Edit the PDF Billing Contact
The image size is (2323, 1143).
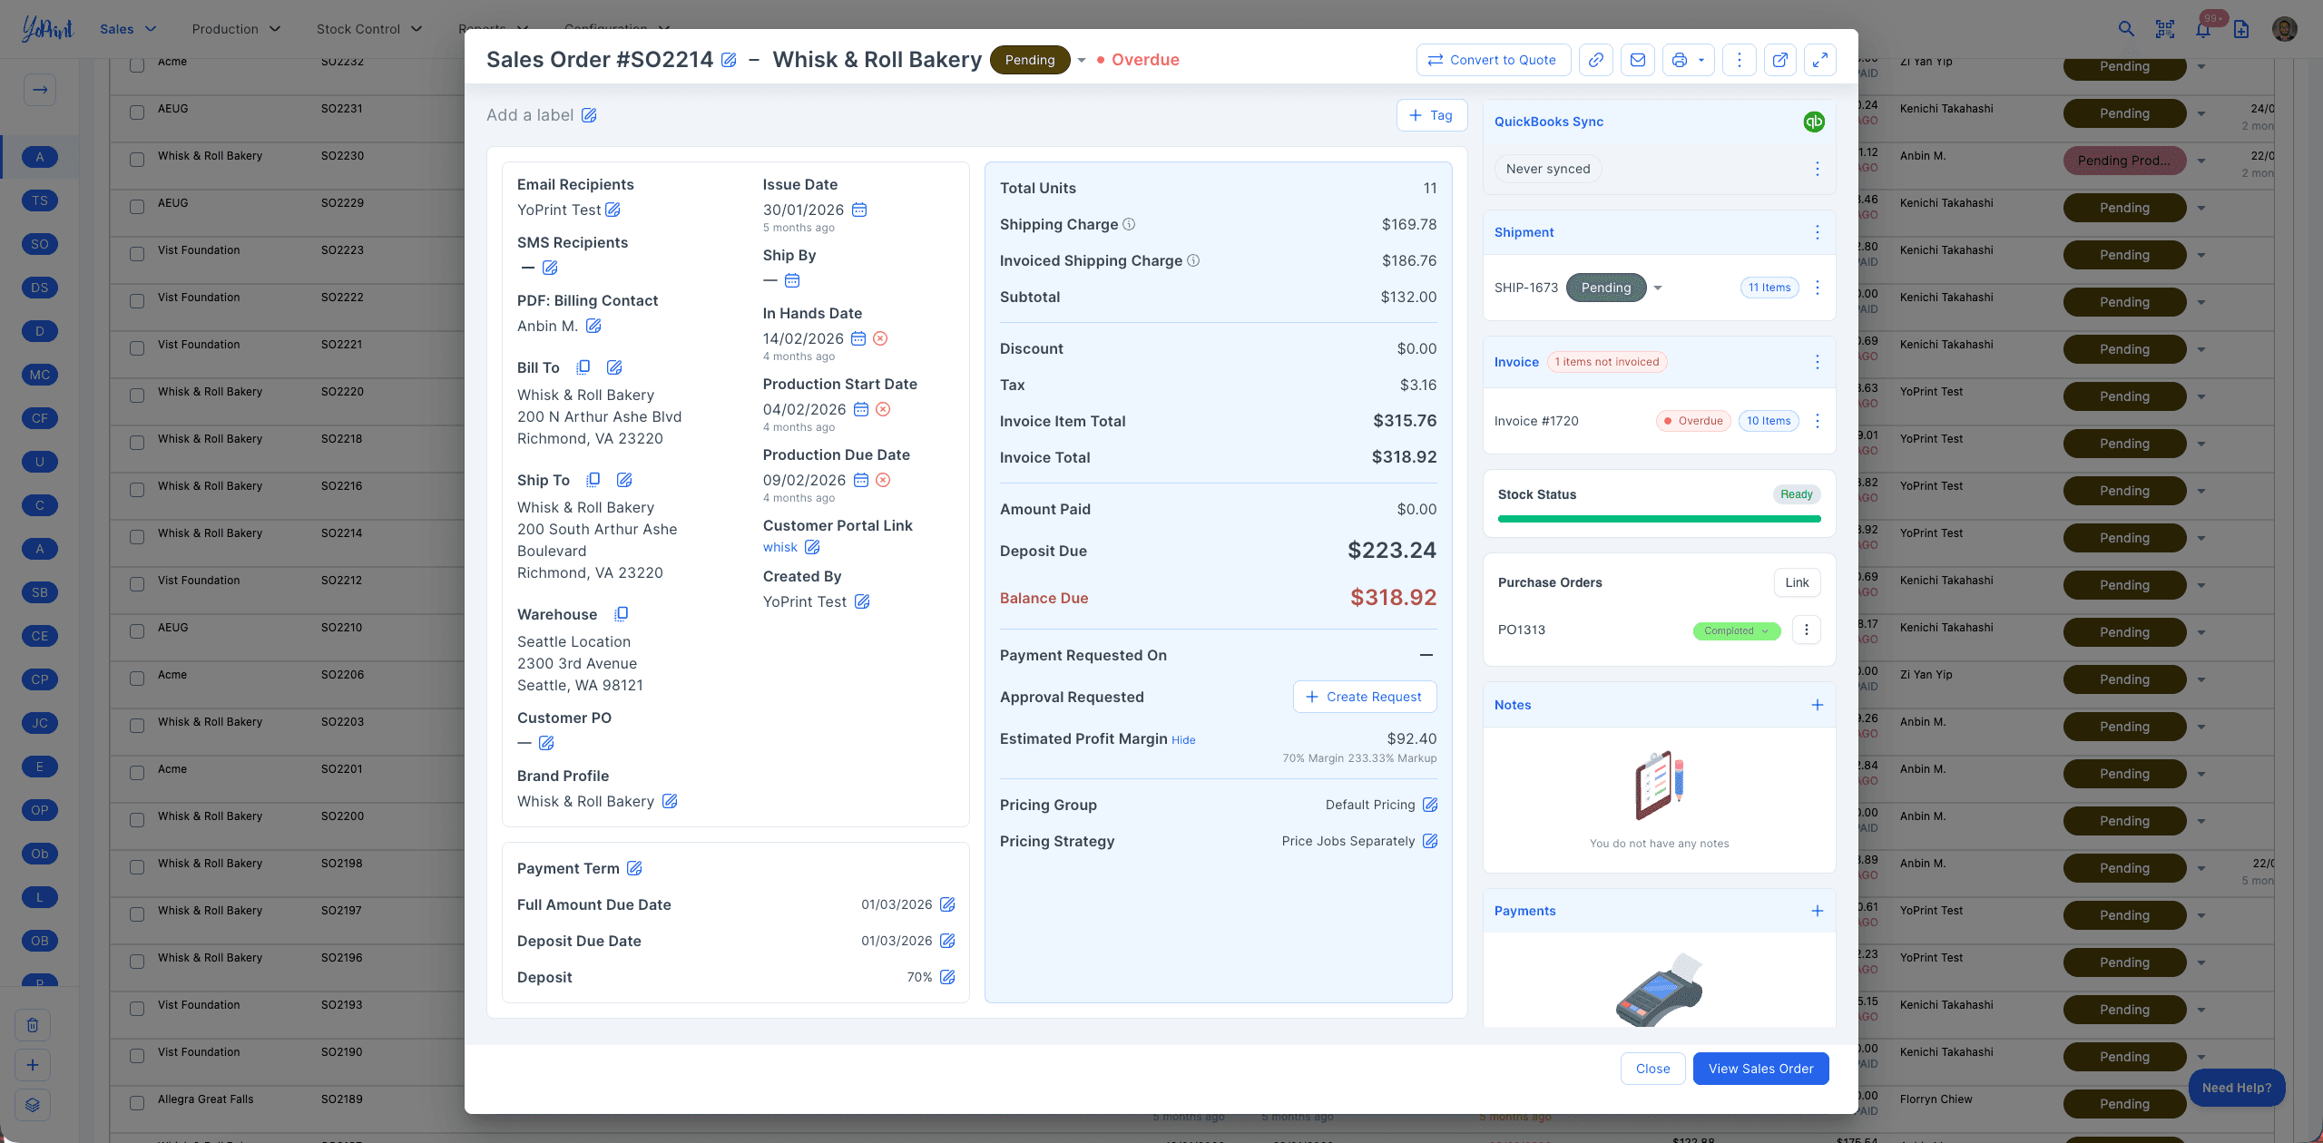click(593, 326)
